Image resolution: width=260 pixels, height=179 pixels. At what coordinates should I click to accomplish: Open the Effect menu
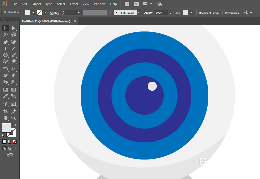pyautogui.click(x=74, y=4)
